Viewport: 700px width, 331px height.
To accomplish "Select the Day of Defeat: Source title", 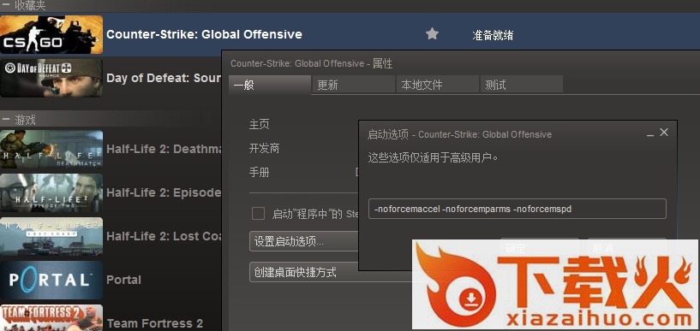I will (164, 78).
